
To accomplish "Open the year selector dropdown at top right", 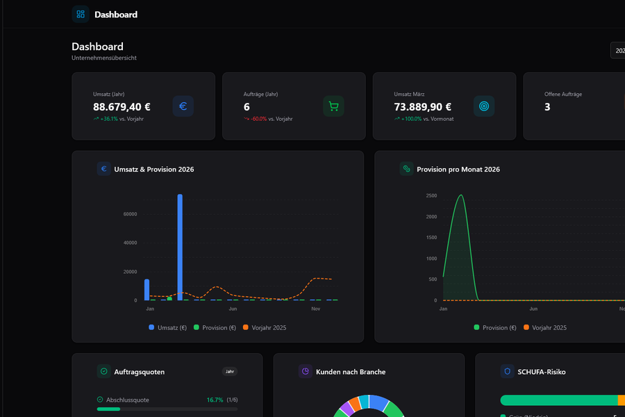I will point(618,51).
